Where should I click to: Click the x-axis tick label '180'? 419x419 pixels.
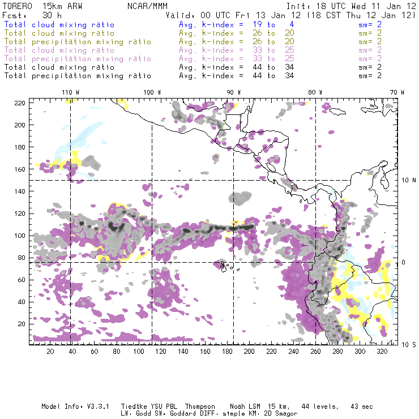(227, 352)
